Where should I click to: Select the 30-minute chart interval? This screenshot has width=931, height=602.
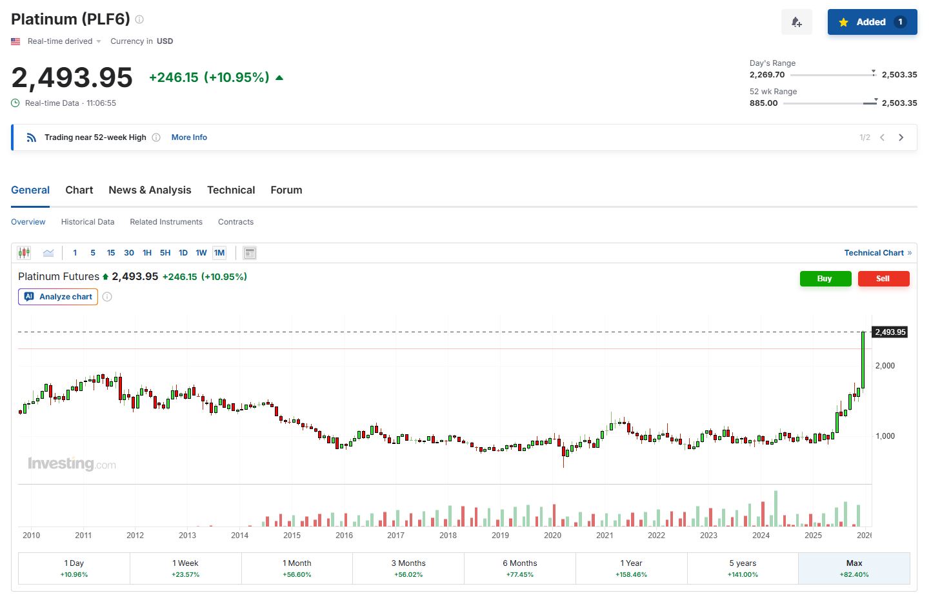[x=129, y=253]
